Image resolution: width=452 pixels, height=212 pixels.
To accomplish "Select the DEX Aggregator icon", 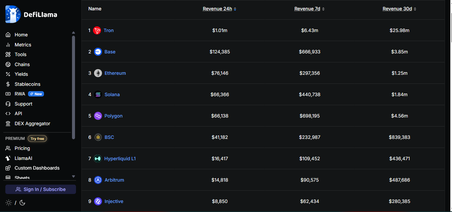I will (8, 124).
